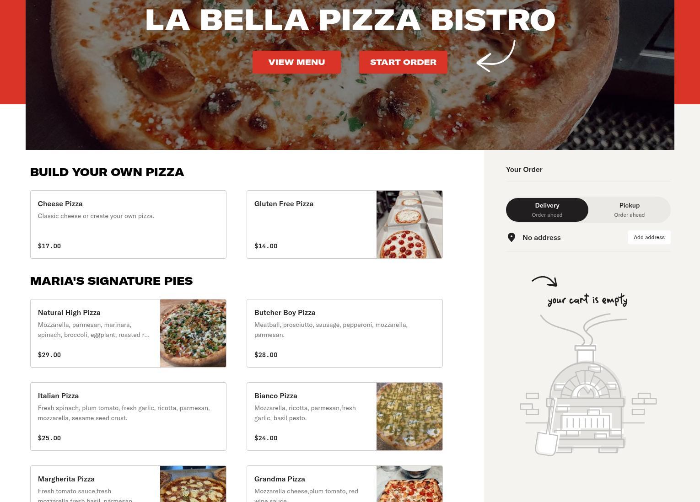Screen dimensions: 700x502
Task: Select Butcher Boy Pizza menu item
Action: point(345,333)
